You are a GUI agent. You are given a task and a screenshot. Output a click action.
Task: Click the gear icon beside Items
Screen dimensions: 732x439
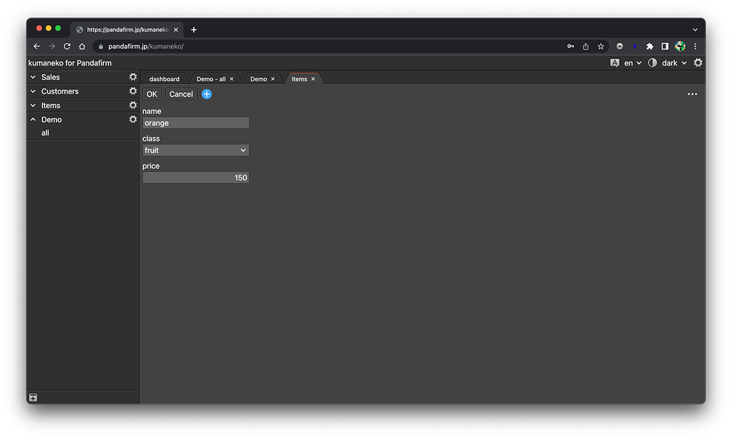133,105
